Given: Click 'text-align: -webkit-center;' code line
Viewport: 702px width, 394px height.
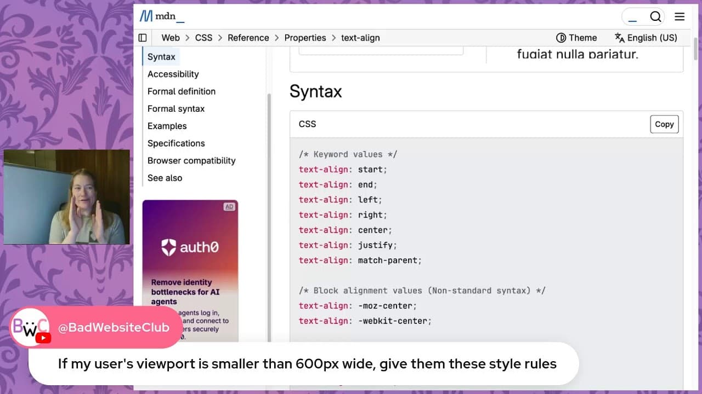Looking at the screenshot, I should coord(365,321).
